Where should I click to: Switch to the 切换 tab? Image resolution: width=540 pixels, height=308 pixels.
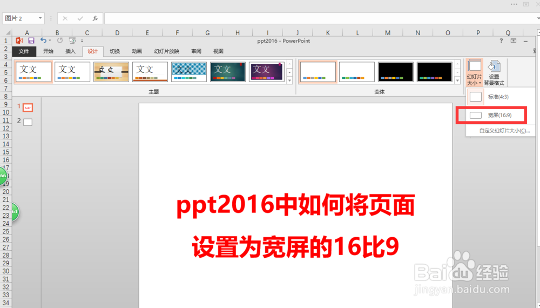click(114, 51)
